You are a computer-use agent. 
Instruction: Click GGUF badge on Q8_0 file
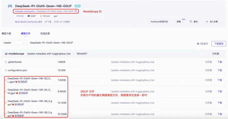[19, 116]
